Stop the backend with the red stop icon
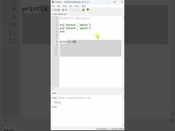 coord(83,10)
